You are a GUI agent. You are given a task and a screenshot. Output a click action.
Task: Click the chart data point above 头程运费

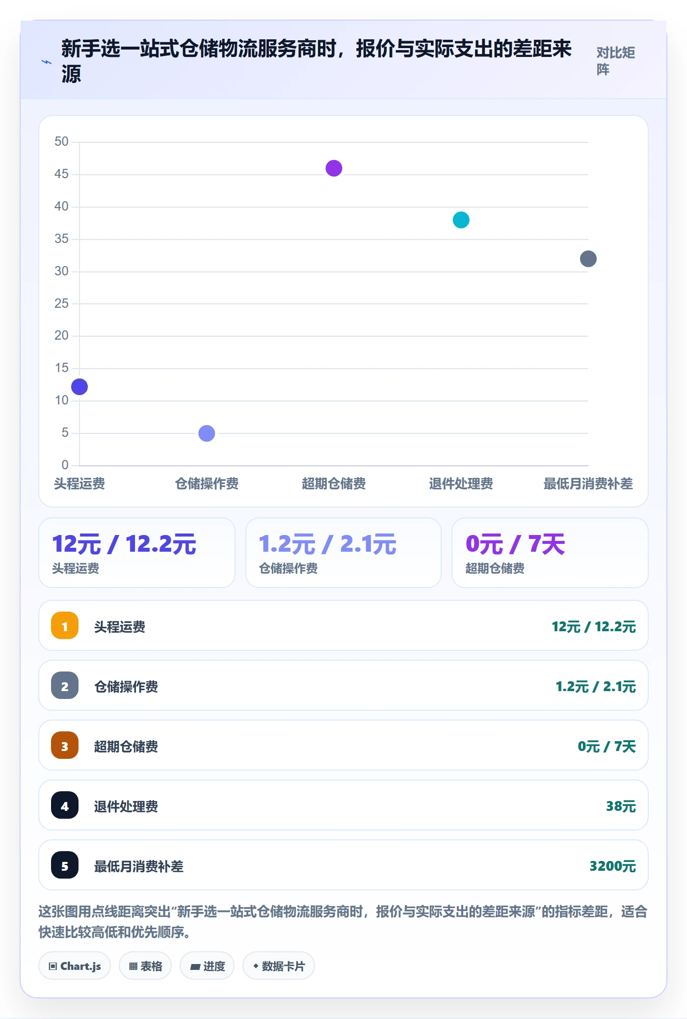point(79,387)
